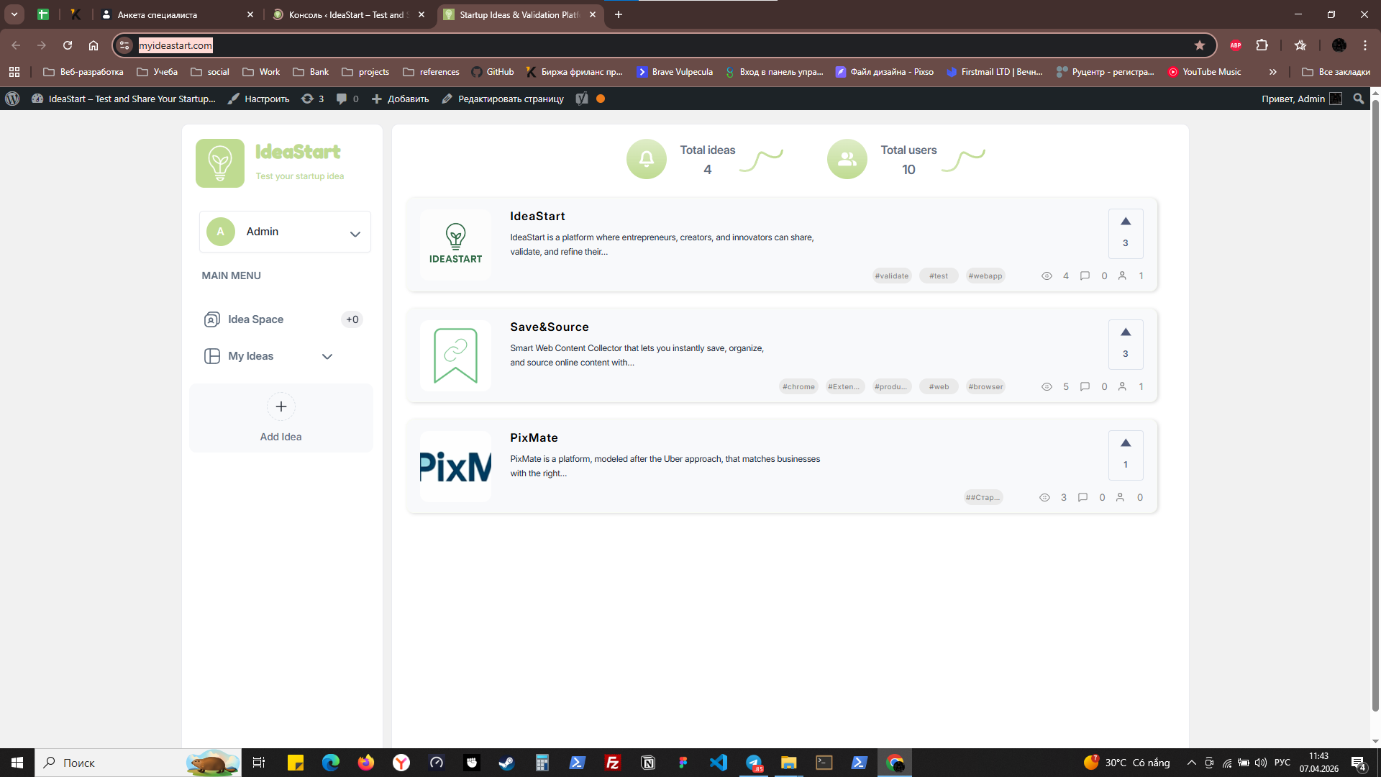Upvote the Save&Source idea

tap(1126, 332)
